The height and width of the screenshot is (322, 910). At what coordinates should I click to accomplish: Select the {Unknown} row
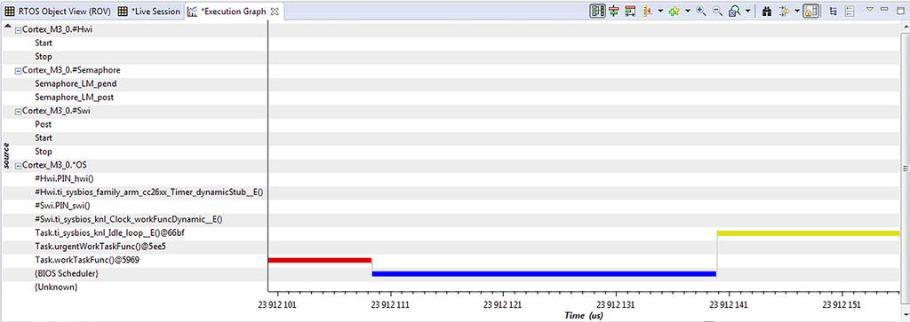click(x=56, y=287)
